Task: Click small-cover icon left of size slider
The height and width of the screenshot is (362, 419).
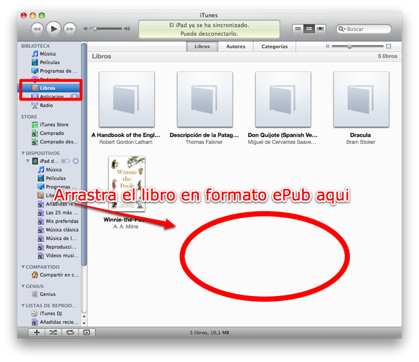Action: pyautogui.click(x=328, y=47)
